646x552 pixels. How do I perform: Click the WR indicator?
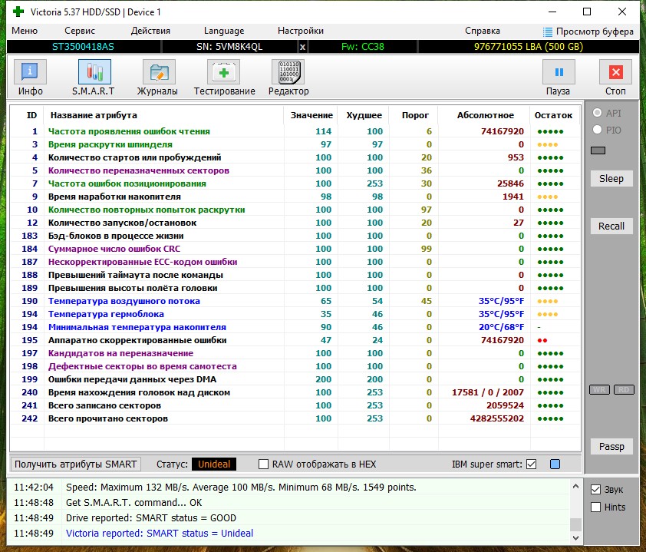[599, 389]
